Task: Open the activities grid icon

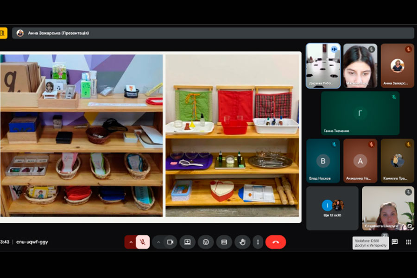Action: [x=409, y=242]
